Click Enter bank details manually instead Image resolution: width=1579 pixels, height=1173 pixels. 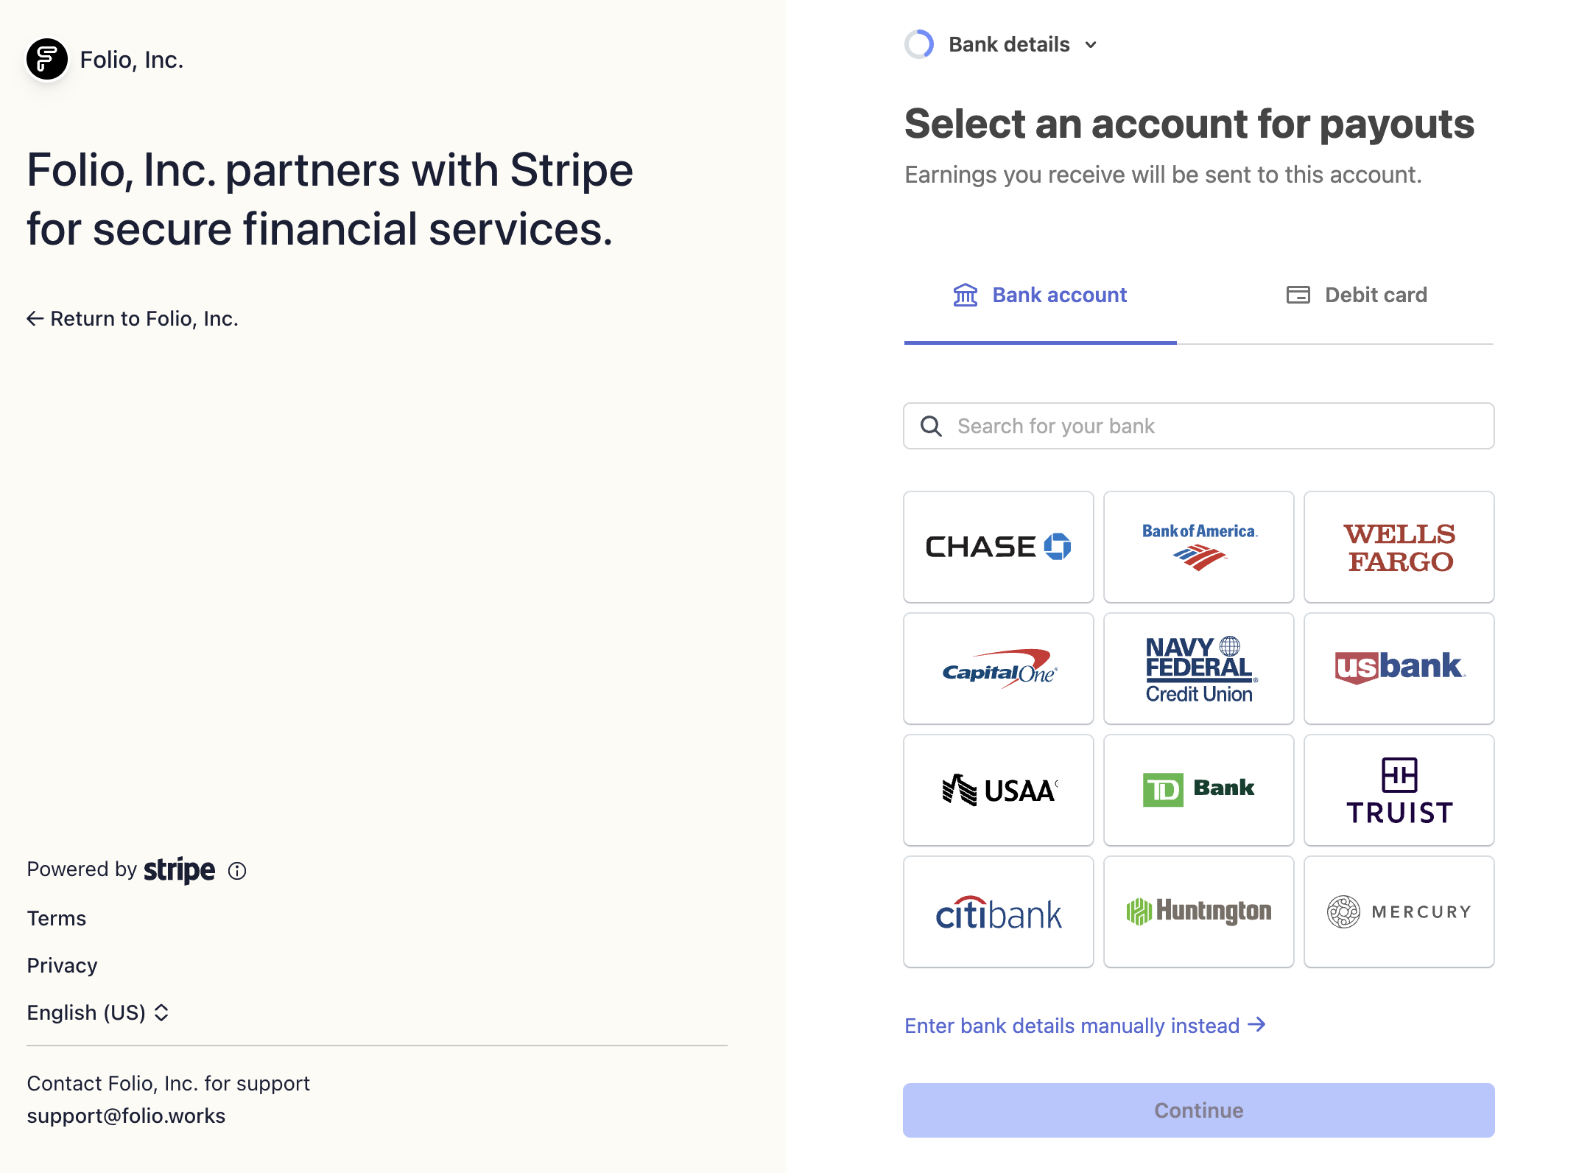(x=1084, y=1026)
